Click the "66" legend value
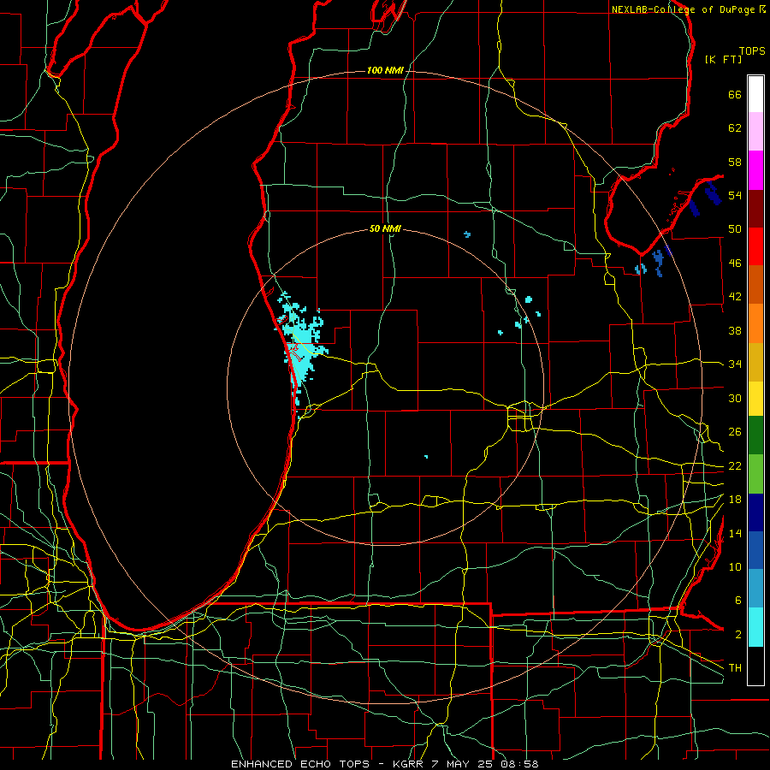Screen dimensions: 770x770 click(x=735, y=94)
